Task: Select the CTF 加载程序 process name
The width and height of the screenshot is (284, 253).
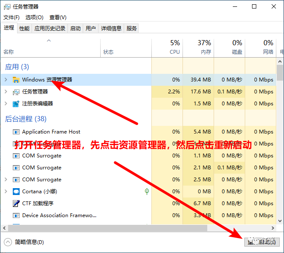Action: [38, 204]
